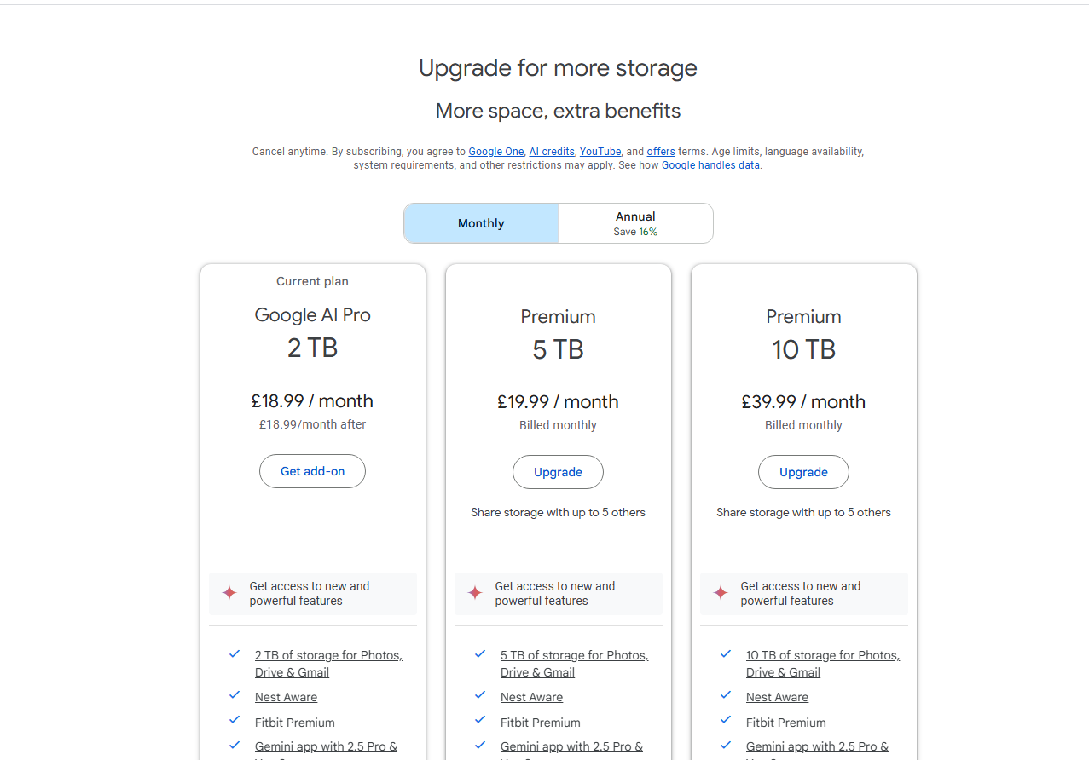Click the sparkle icon in the Premium 5 TB card
The width and height of the screenshot is (1089, 760).
coord(475,593)
